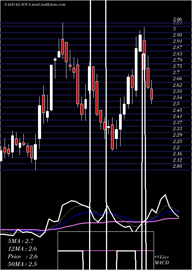This screenshot has width=192, height=270.
Task: Click the Price : 2.6 legend entry
Action: pos(23,256)
